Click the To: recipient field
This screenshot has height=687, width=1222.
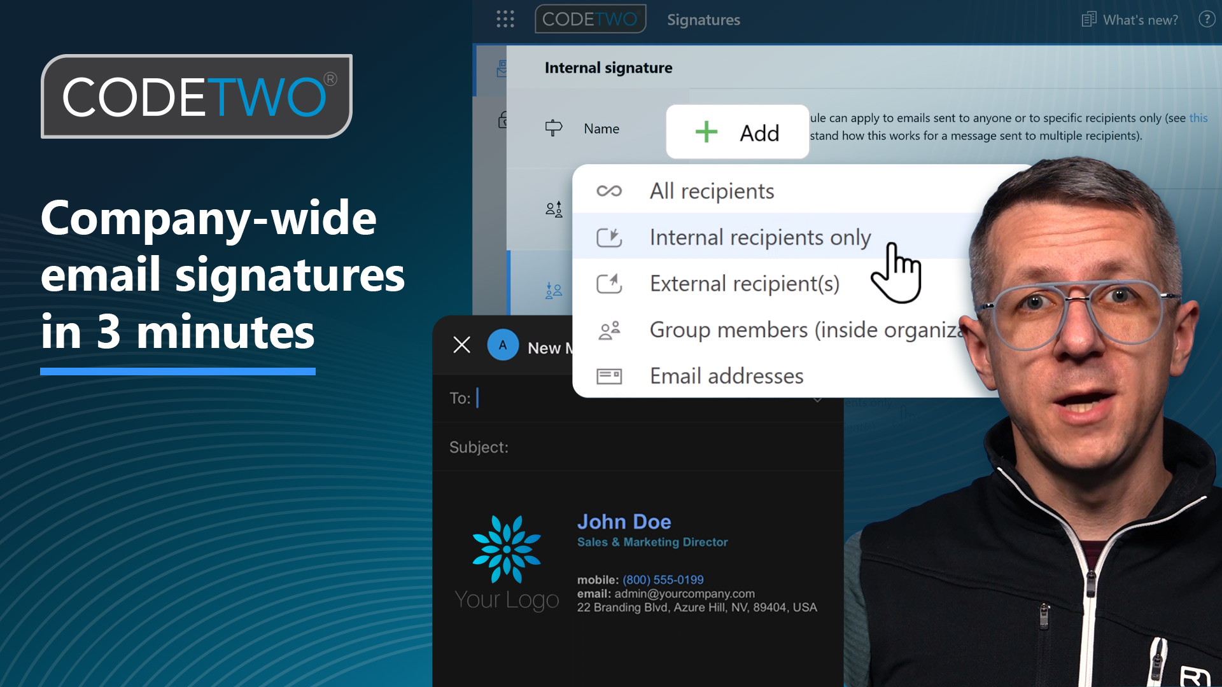point(636,398)
